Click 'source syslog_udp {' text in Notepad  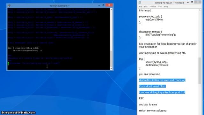(x=150, y=17)
